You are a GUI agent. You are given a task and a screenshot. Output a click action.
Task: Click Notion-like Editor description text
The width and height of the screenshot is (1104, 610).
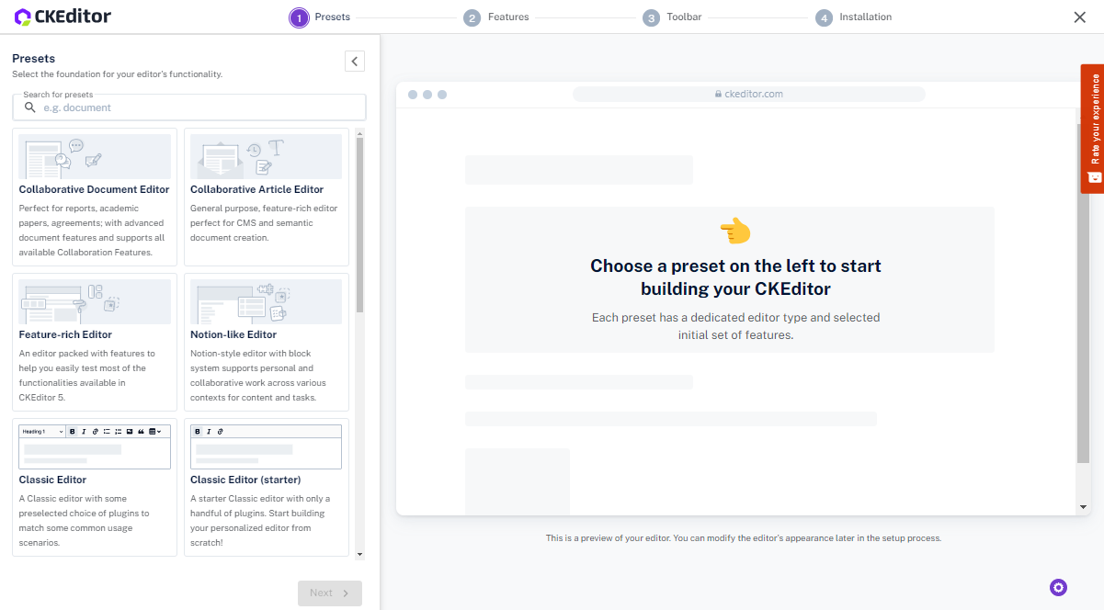(260, 375)
